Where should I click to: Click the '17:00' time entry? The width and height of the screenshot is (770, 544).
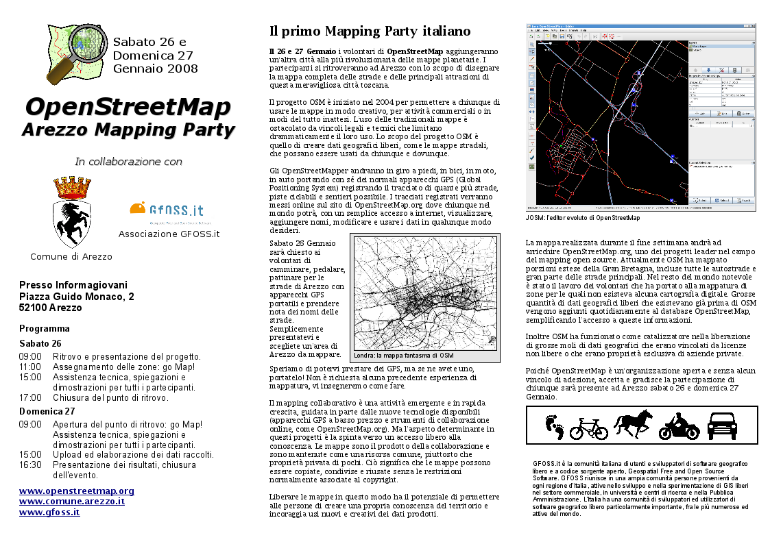point(30,398)
